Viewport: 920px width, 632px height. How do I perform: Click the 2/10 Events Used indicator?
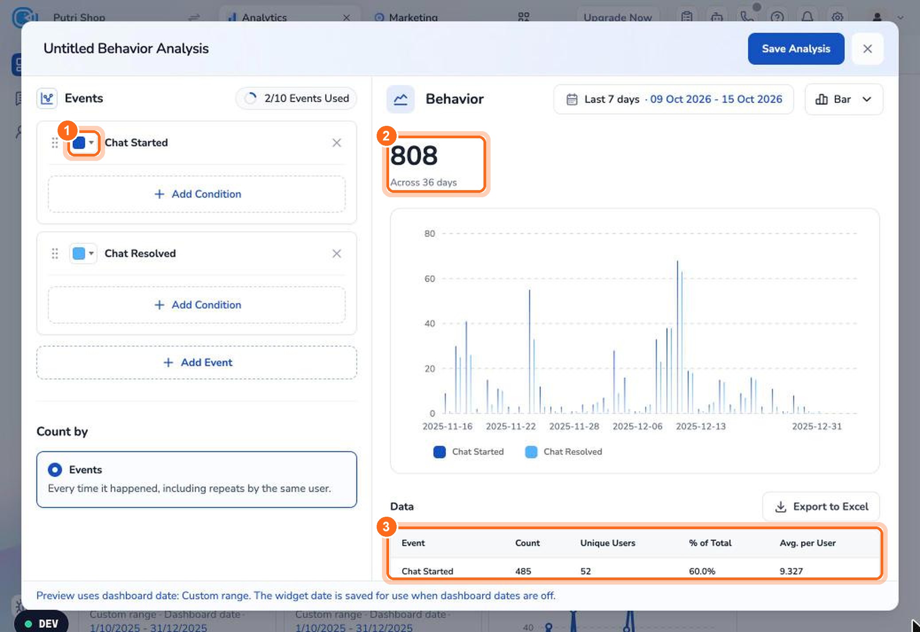point(296,98)
